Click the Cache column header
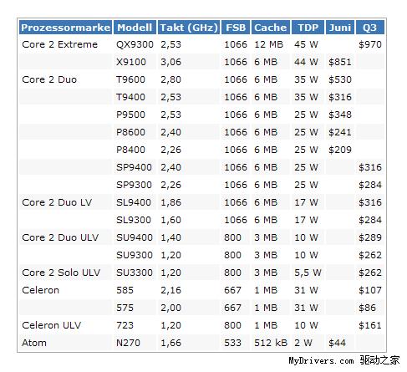Screen dimensions: 407x372 click(271, 28)
